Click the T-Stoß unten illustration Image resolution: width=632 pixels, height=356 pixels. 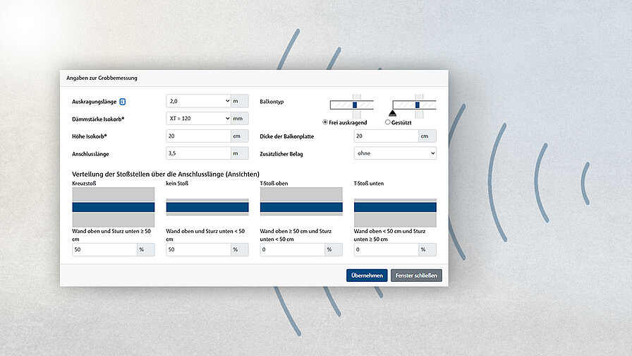click(x=395, y=213)
